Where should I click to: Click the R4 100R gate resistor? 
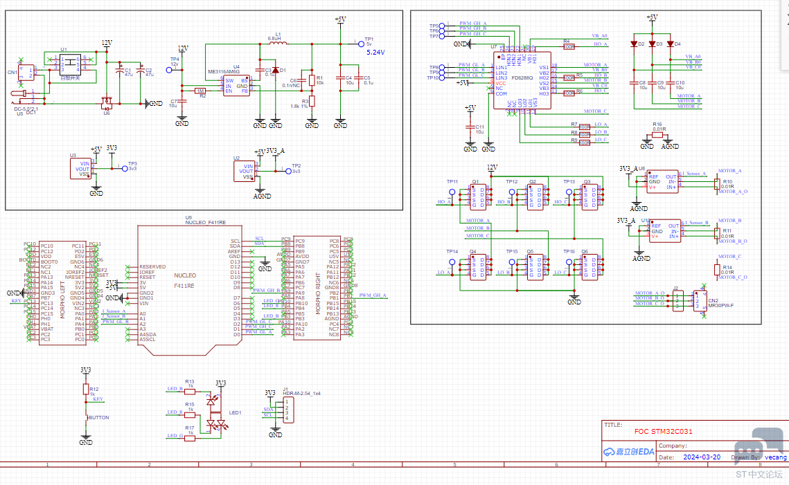coord(569,47)
